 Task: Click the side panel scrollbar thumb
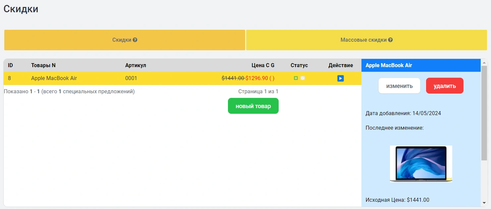click(484, 112)
